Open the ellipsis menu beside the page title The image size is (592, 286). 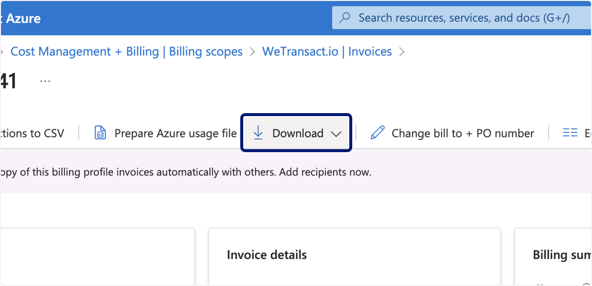(45, 81)
